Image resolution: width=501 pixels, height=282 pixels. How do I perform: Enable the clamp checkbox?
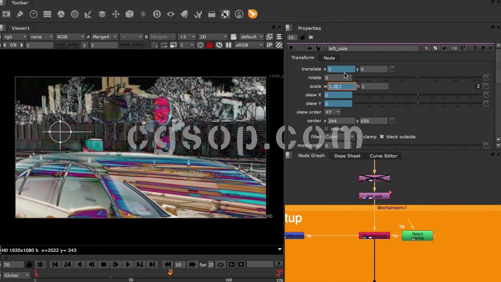tap(359, 137)
